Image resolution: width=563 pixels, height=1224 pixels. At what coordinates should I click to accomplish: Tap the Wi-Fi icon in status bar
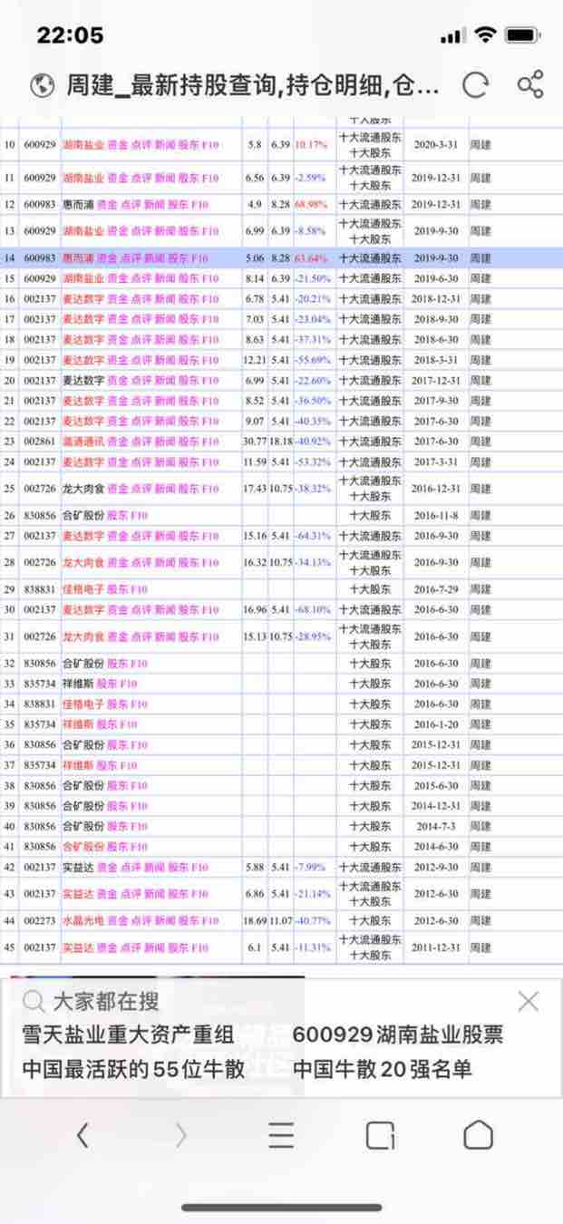pos(486,35)
